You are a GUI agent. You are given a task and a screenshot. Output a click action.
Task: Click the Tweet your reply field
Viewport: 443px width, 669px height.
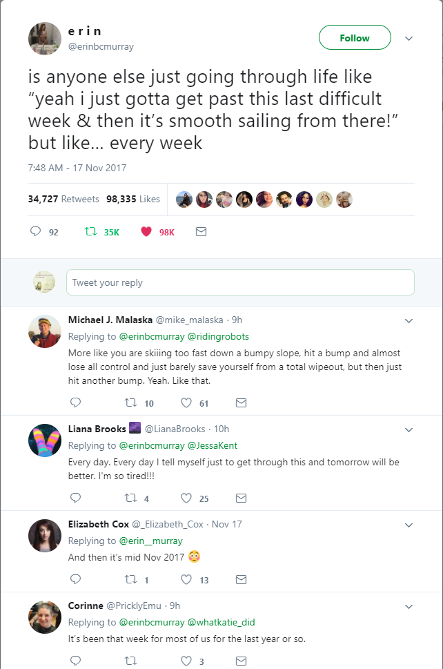pos(240,282)
